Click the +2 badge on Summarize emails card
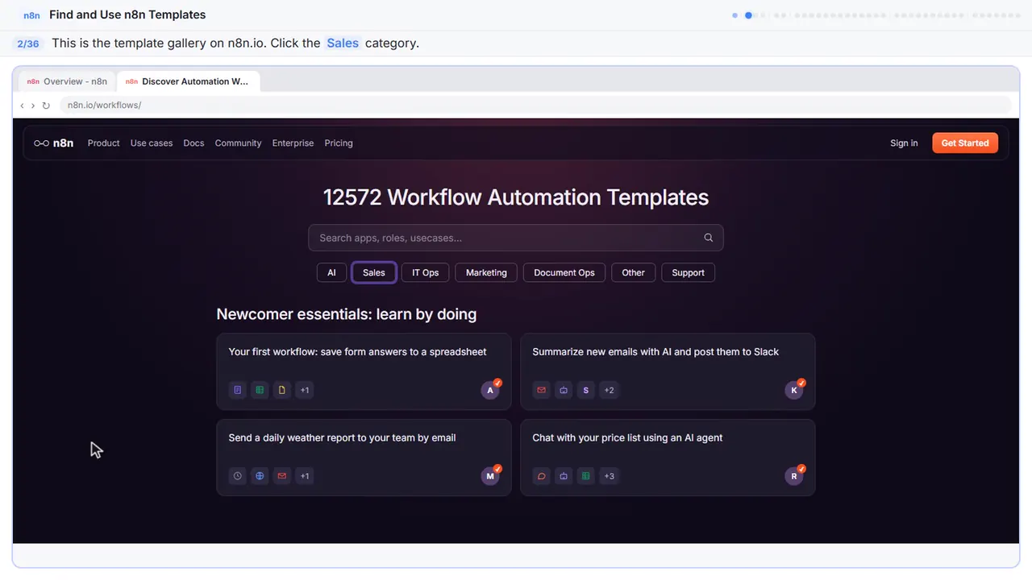Image resolution: width=1032 pixels, height=580 pixels. pos(609,390)
